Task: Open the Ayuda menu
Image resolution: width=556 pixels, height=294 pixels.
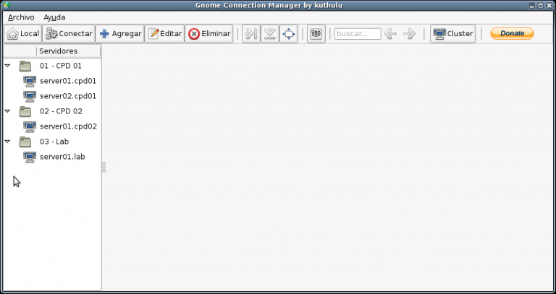Action: coord(54,17)
